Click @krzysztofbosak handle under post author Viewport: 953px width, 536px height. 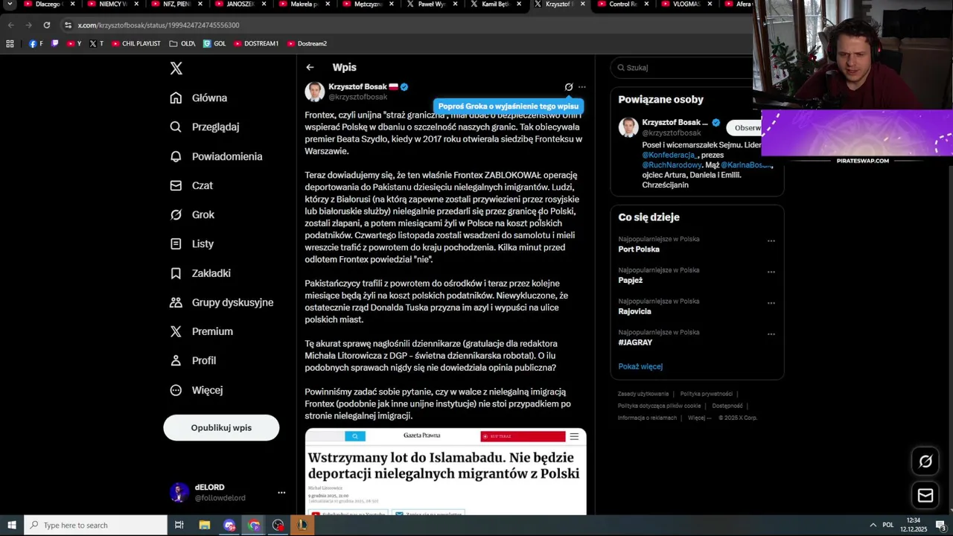click(x=358, y=97)
